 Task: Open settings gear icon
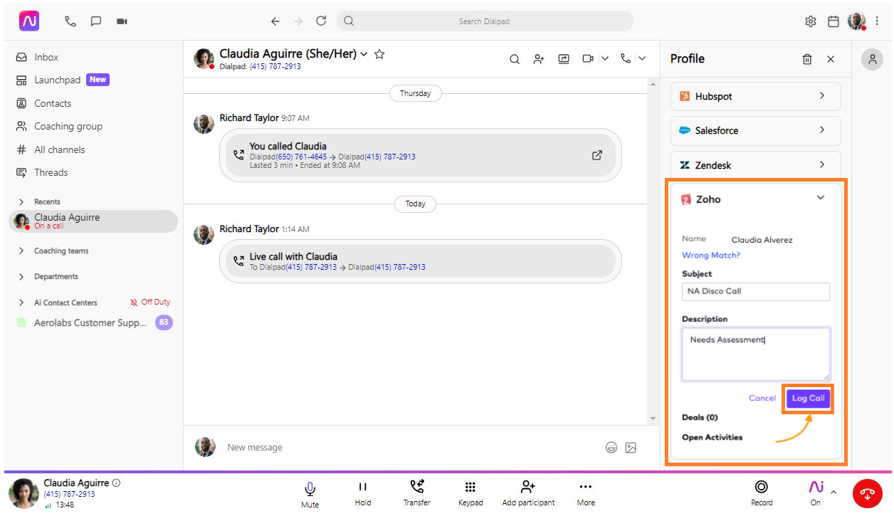811,21
